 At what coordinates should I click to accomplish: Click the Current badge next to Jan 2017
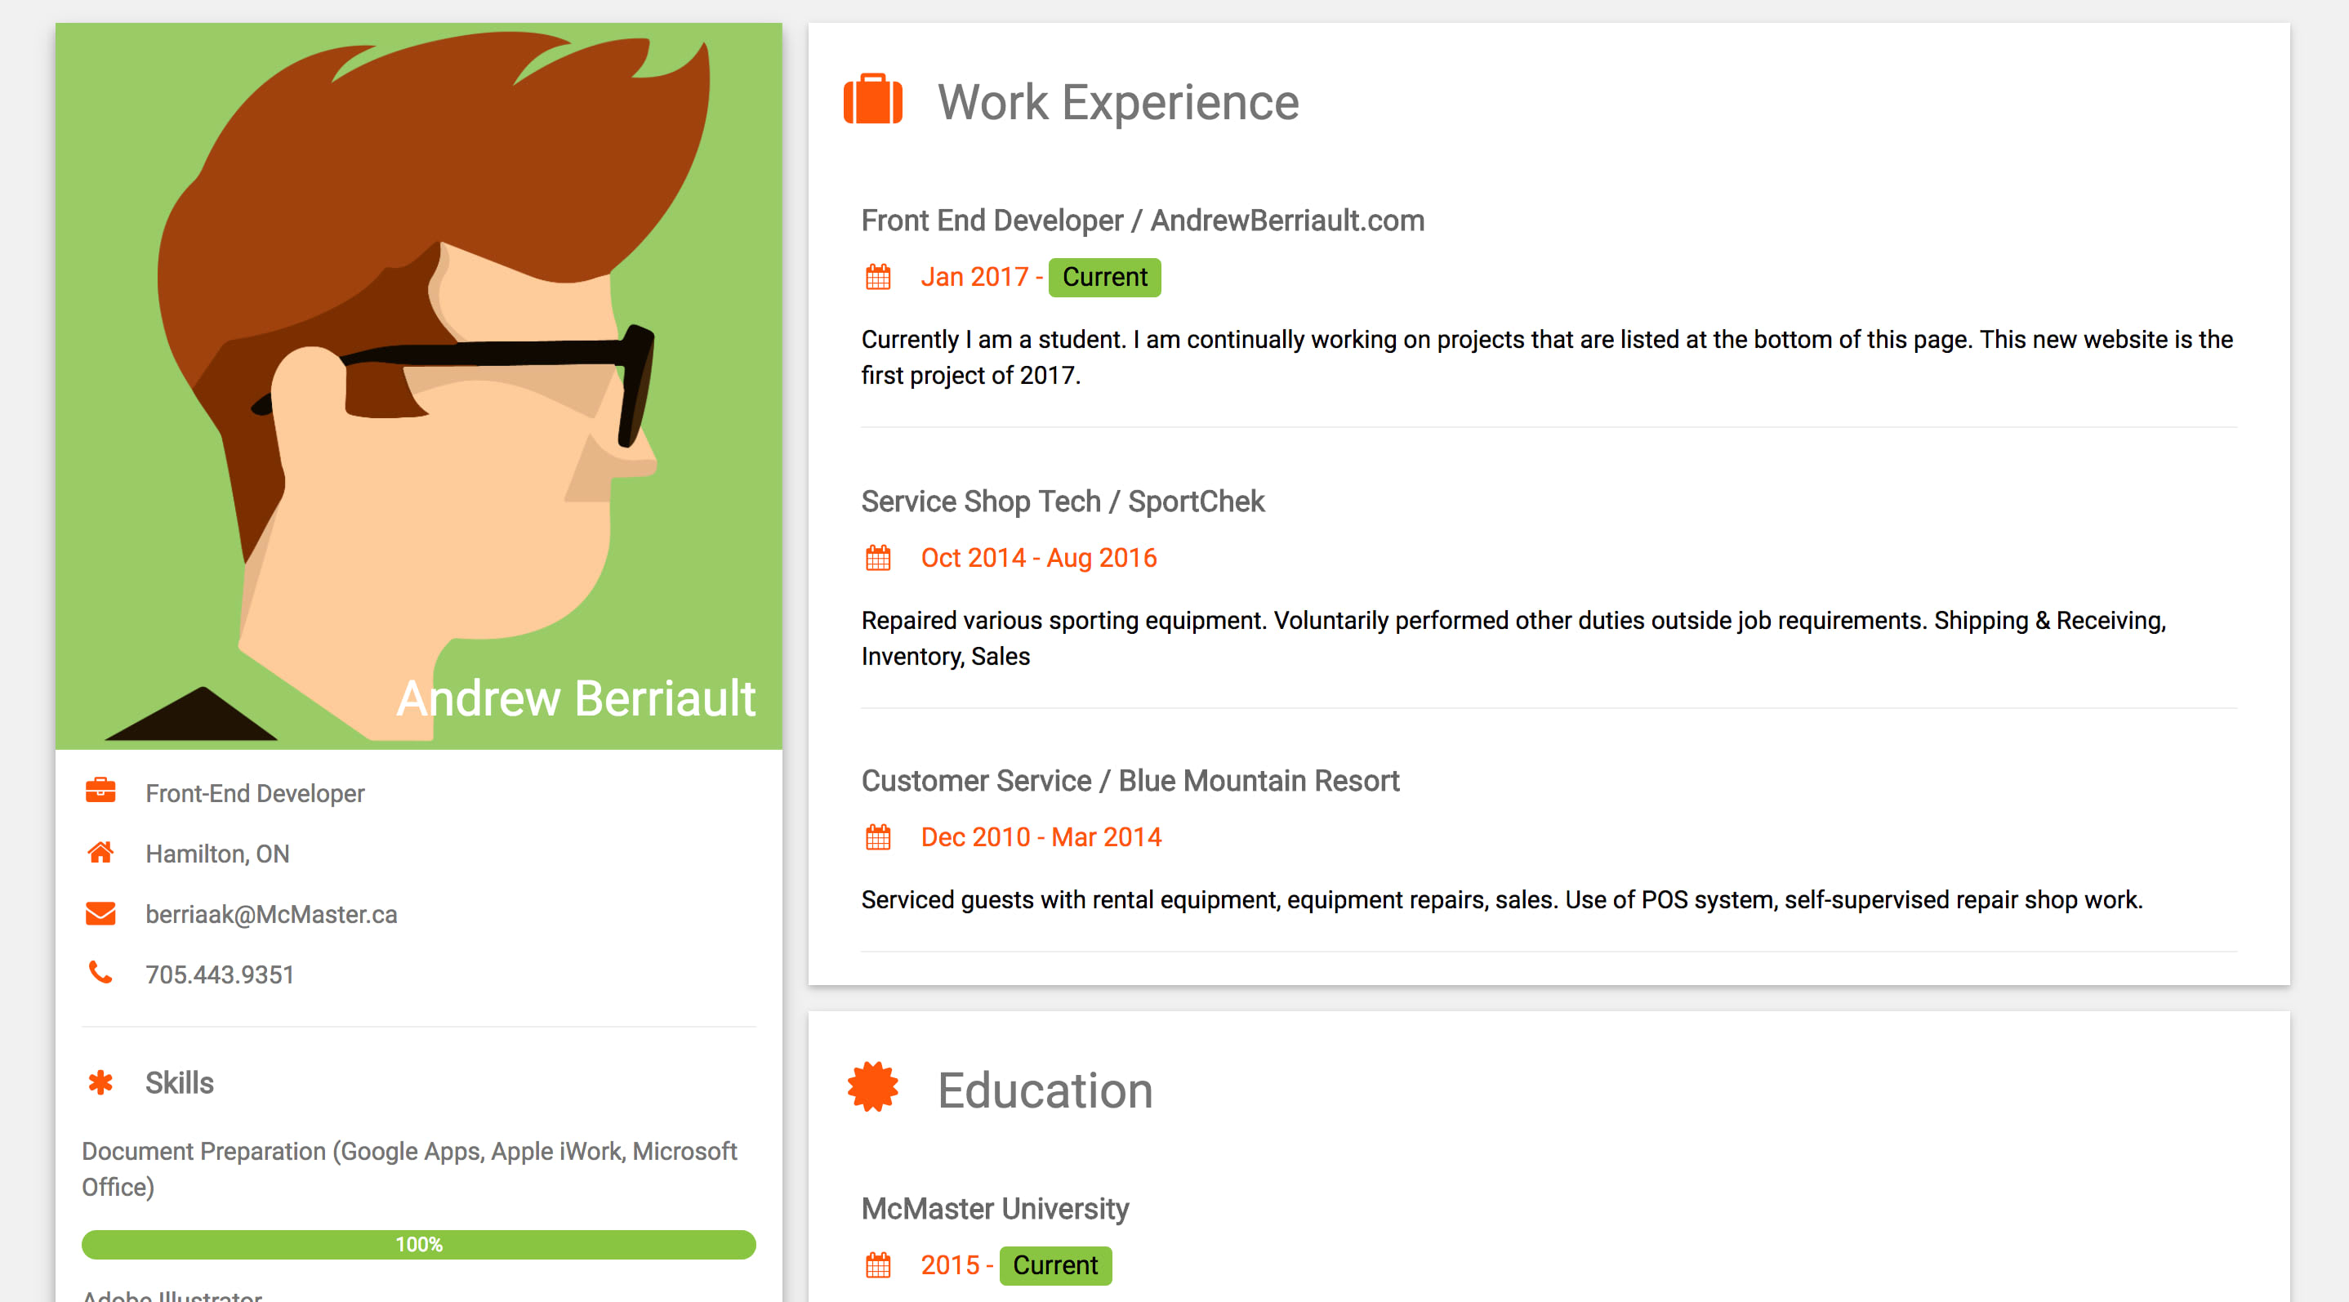1104,277
